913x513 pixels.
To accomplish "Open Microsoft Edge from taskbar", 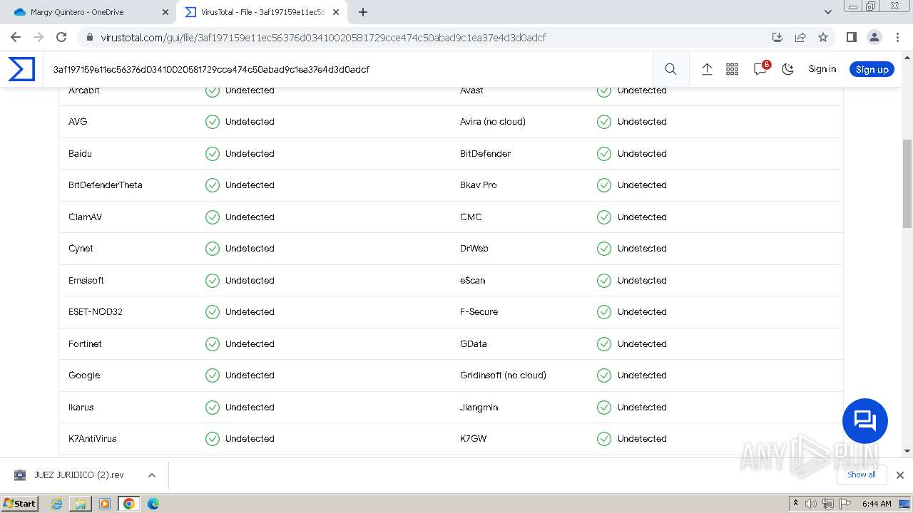I will pos(153,504).
